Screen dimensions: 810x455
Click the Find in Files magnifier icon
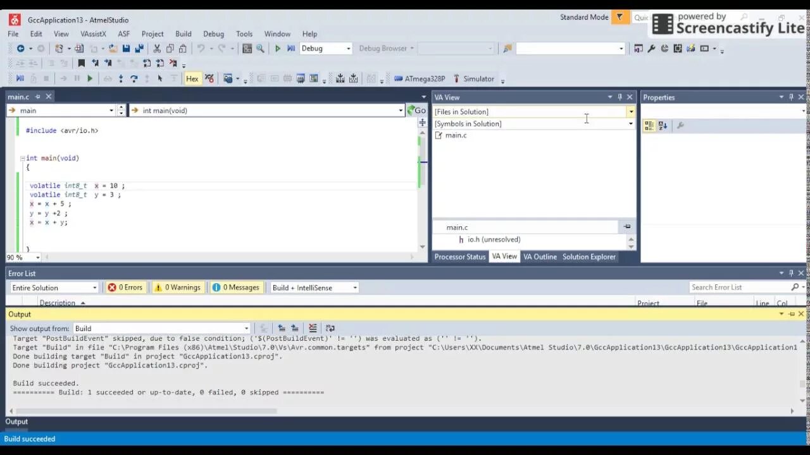(x=260, y=49)
